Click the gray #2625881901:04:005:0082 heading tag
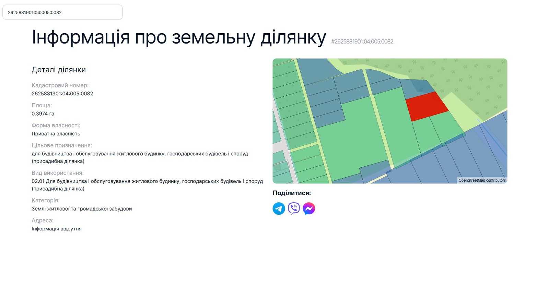549x288 pixels. coord(362,41)
